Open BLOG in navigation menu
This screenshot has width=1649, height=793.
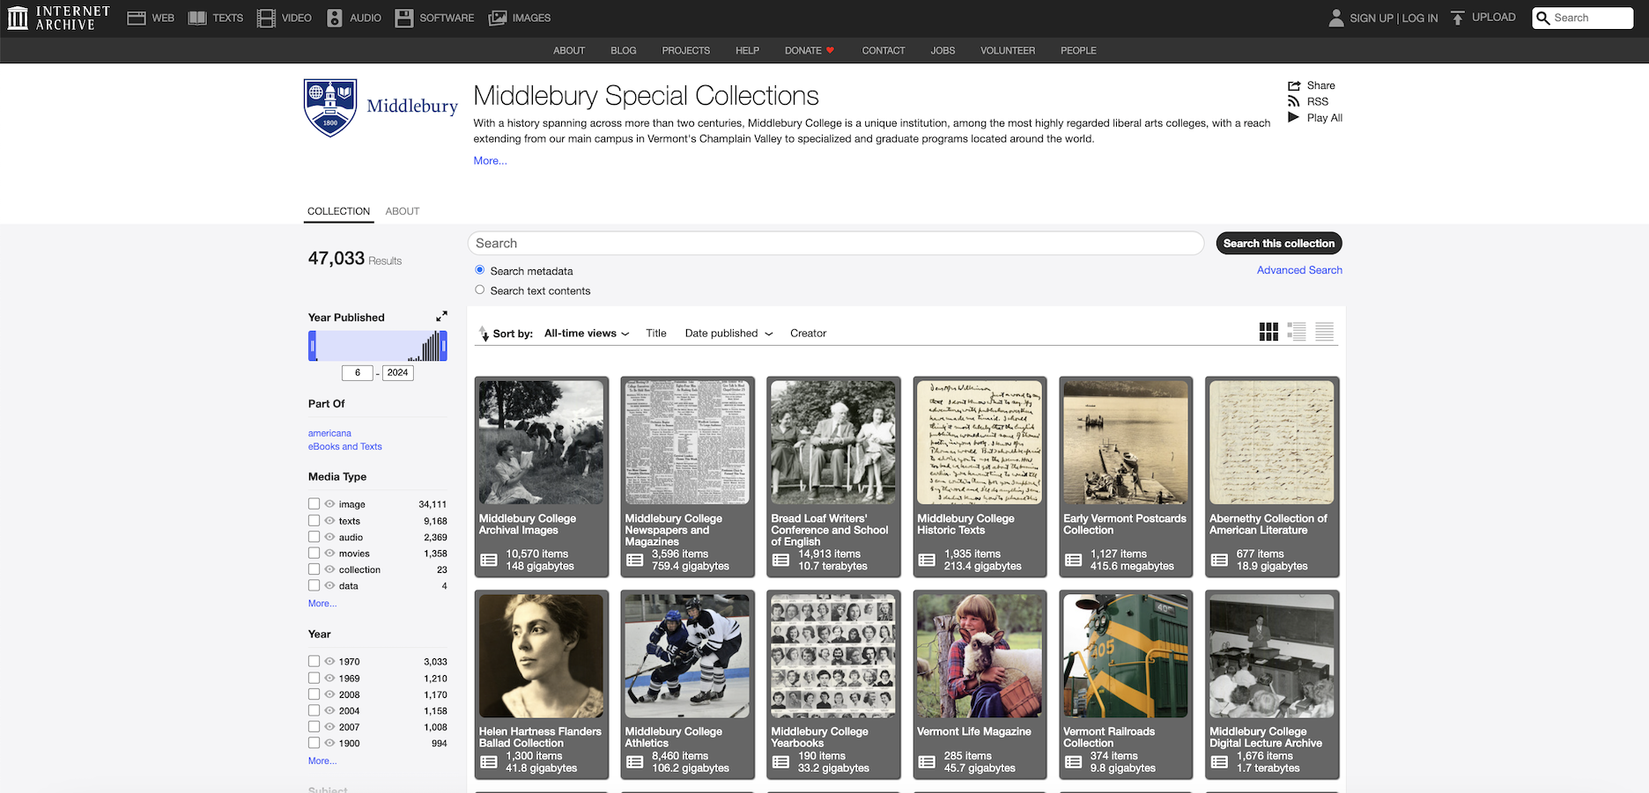click(x=624, y=50)
